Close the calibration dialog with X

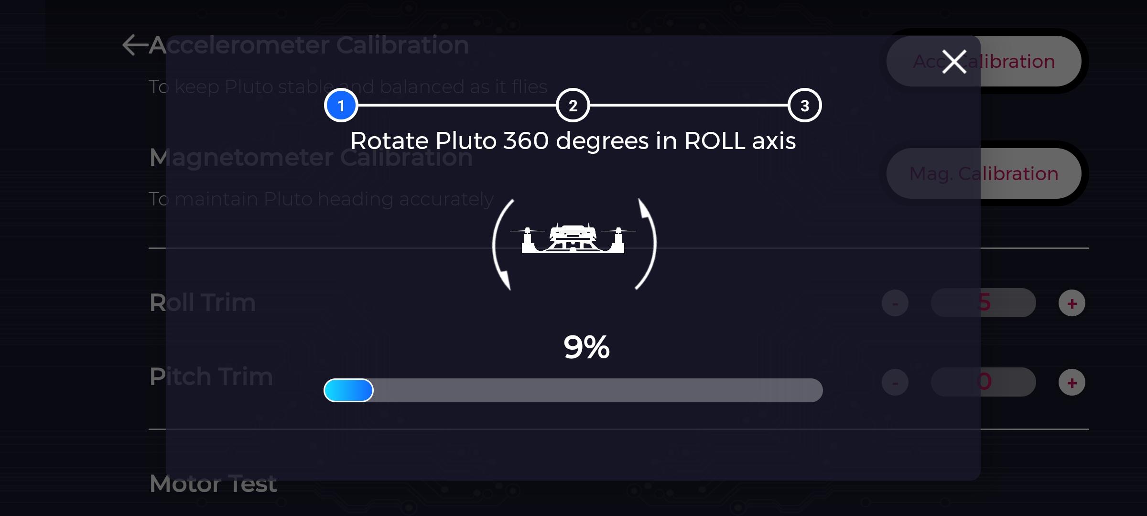point(954,62)
